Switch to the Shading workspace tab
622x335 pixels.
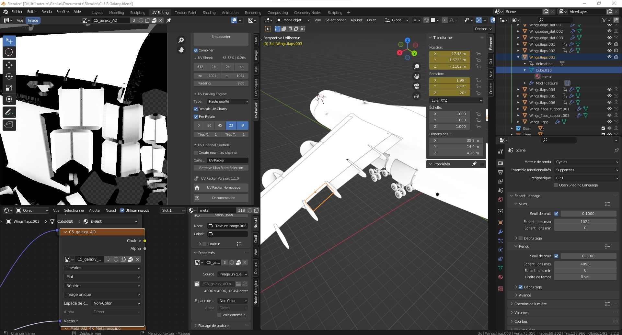209,13
